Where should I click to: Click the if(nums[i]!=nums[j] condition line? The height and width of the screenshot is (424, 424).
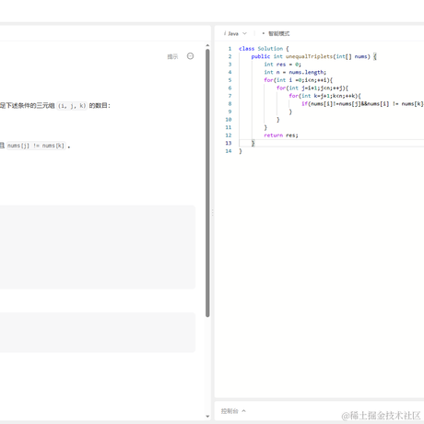click(362, 104)
